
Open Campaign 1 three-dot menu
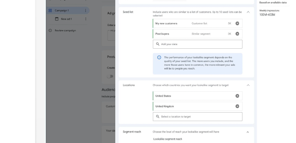[86, 10]
